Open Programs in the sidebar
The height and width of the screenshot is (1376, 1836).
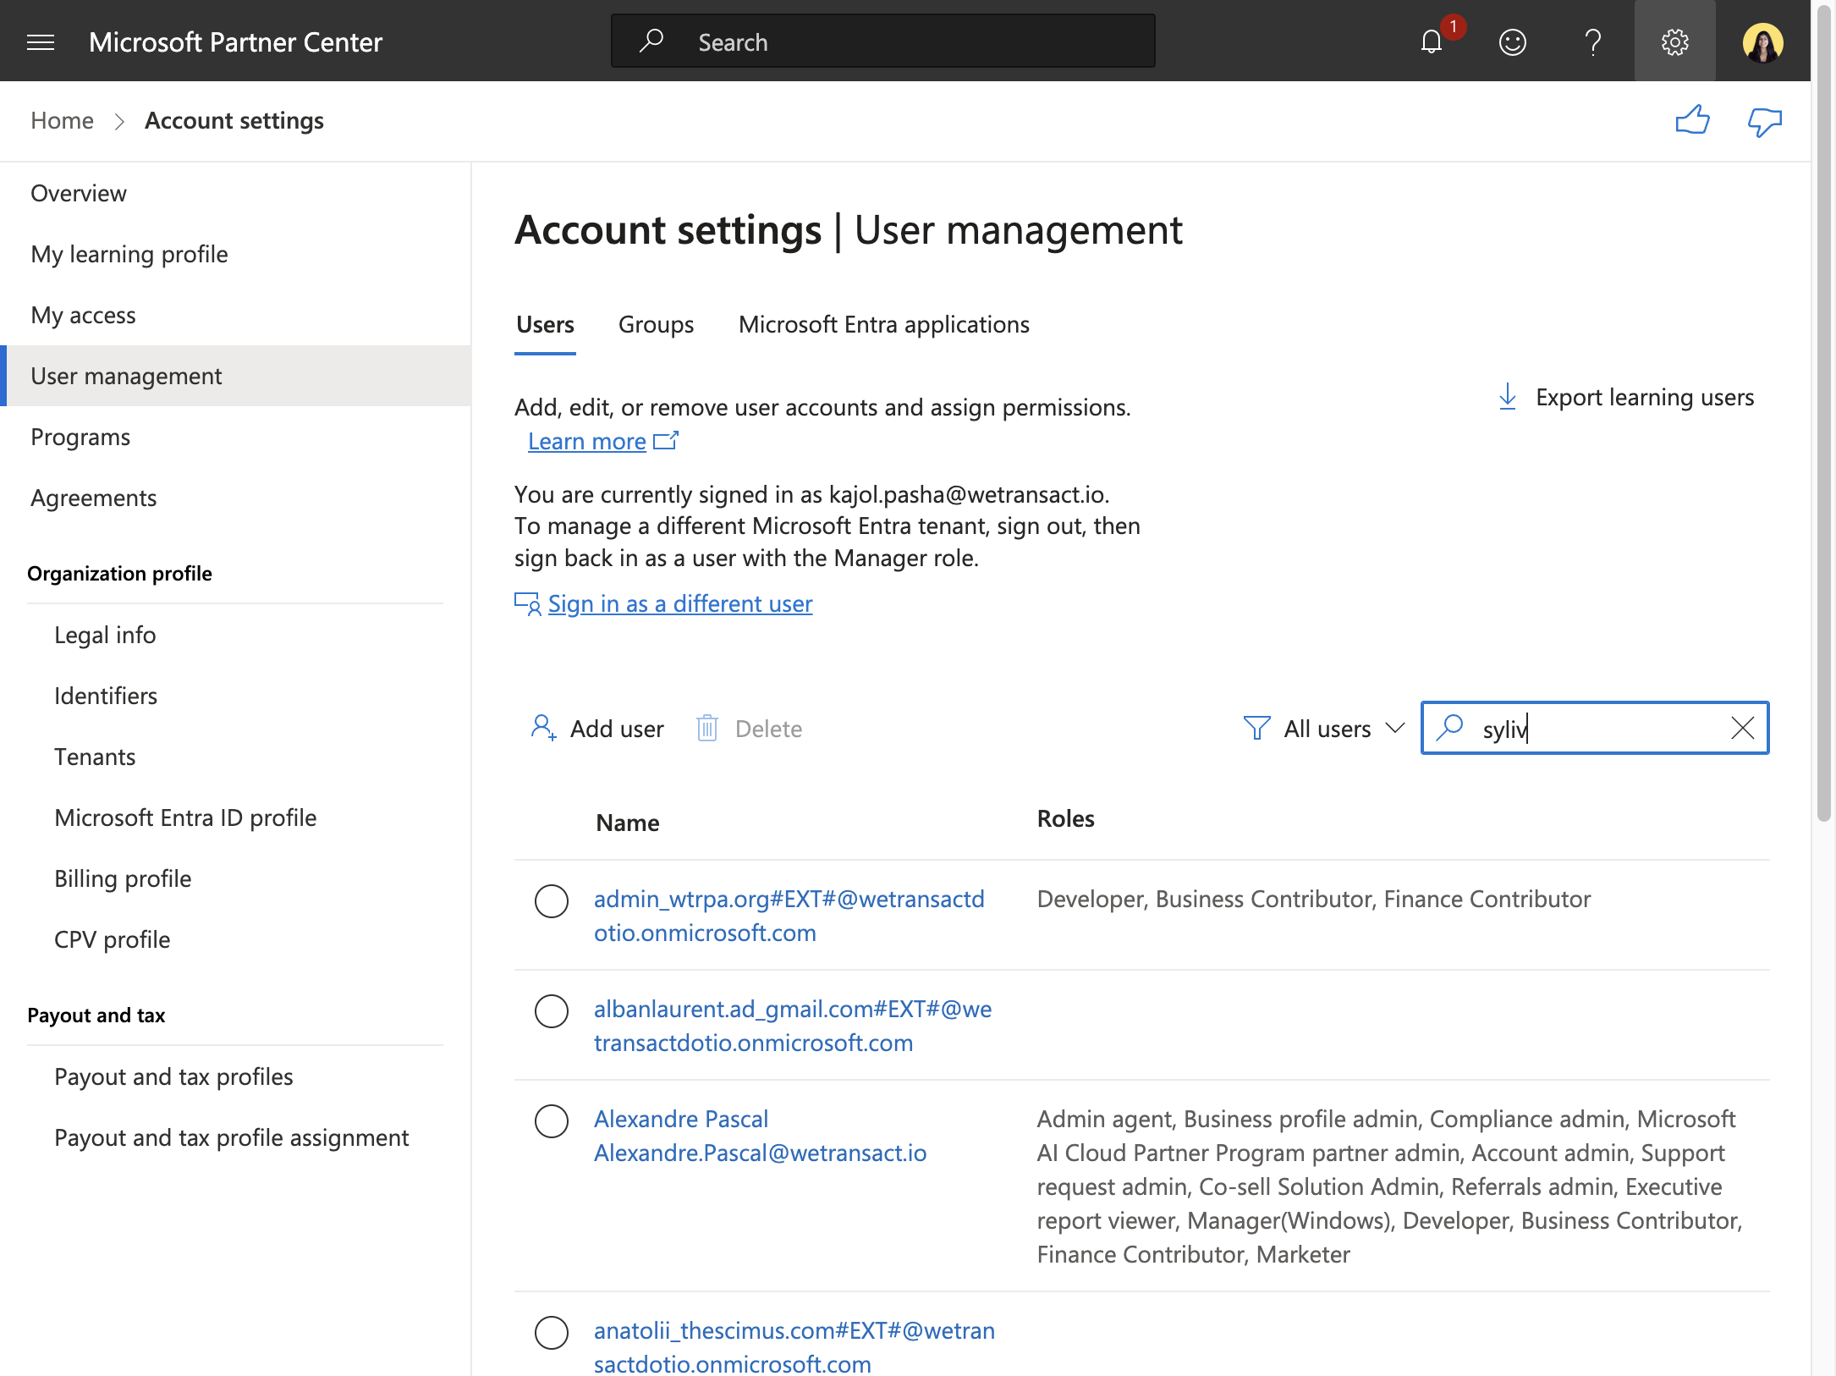(x=80, y=437)
